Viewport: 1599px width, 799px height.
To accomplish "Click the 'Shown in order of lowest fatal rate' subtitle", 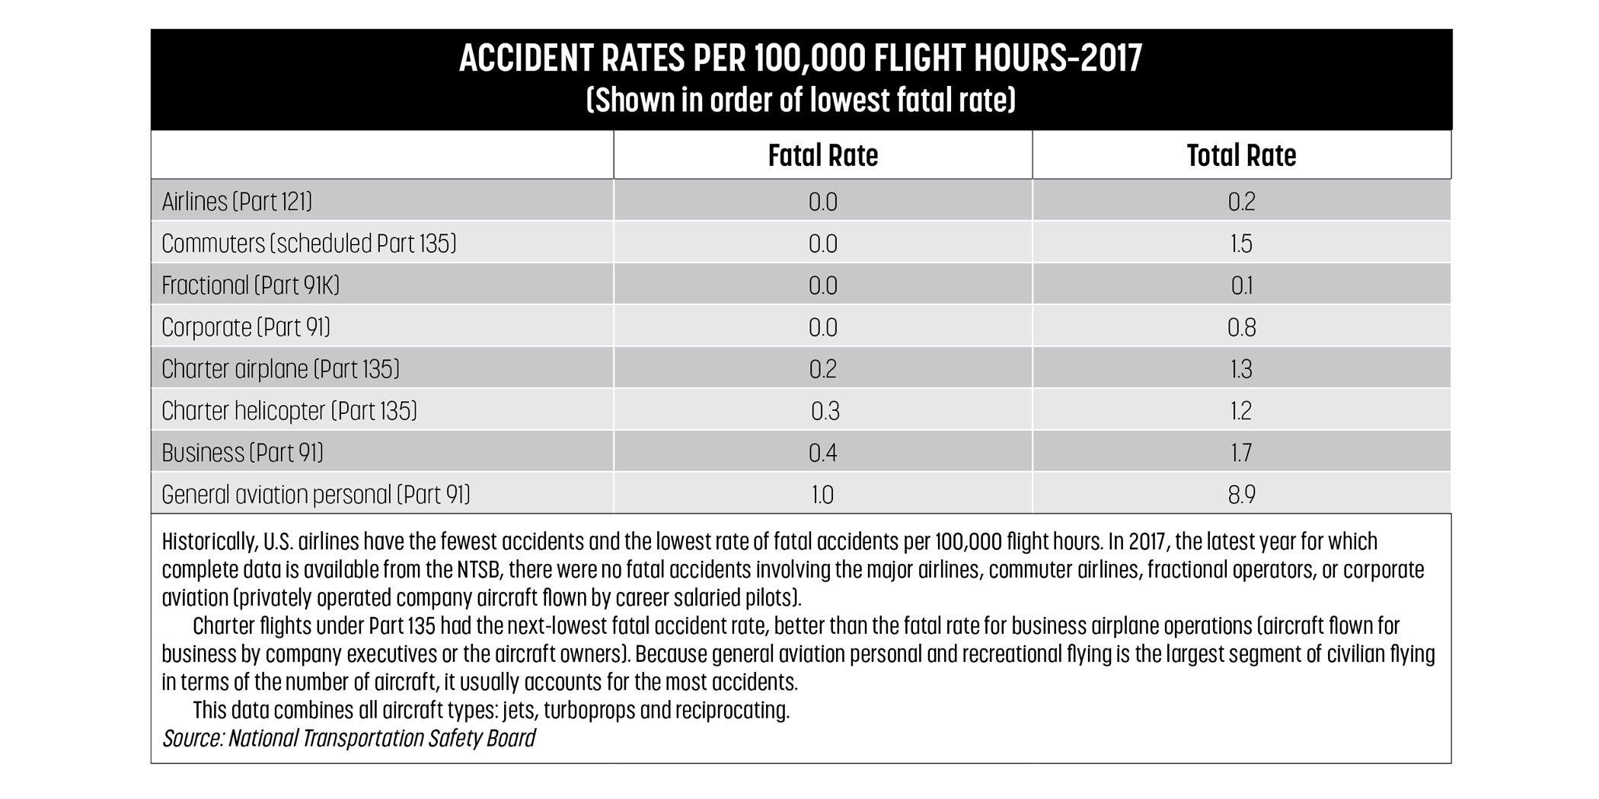I will 800,100.
